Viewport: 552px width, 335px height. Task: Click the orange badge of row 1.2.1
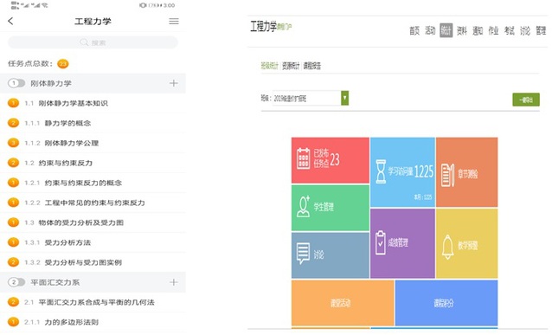click(x=13, y=183)
